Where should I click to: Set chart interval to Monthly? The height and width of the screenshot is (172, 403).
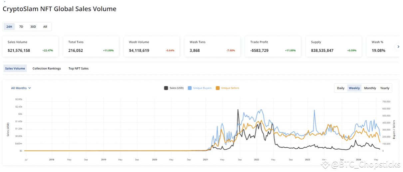[x=370, y=88]
